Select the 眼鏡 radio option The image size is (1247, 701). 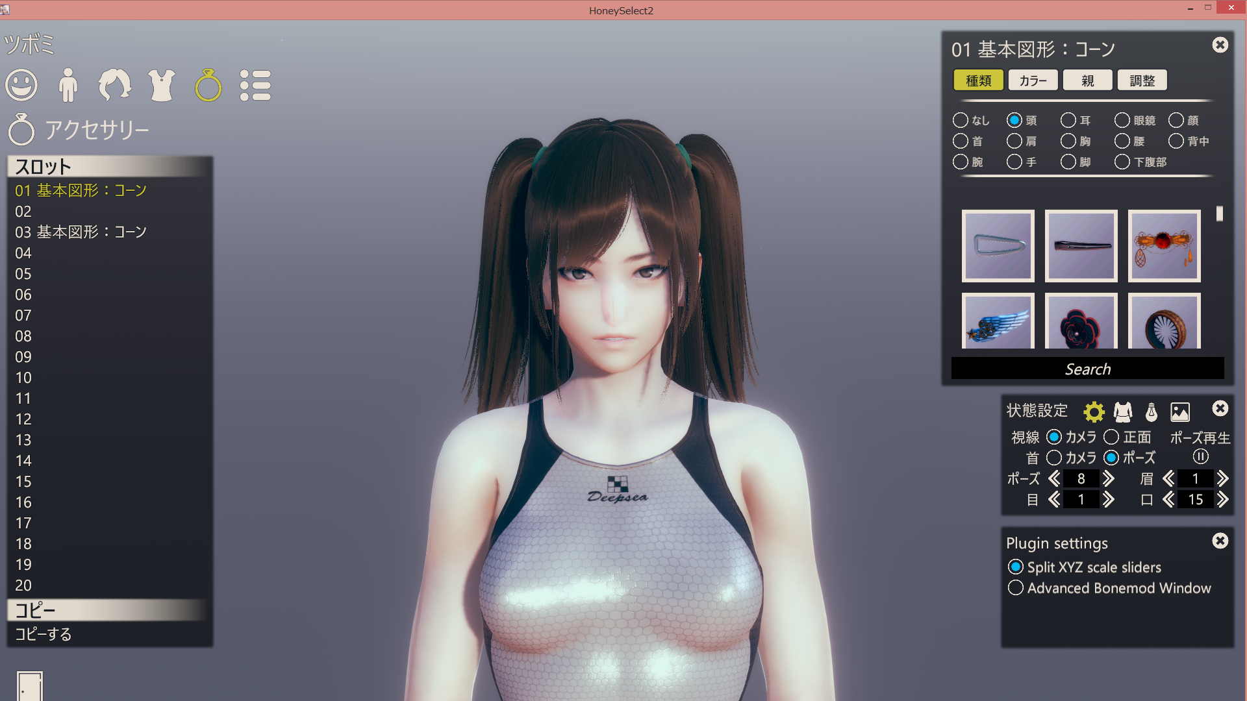point(1122,120)
